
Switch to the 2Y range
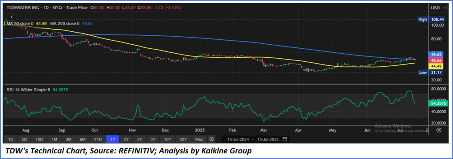pyautogui.click(x=126, y=139)
